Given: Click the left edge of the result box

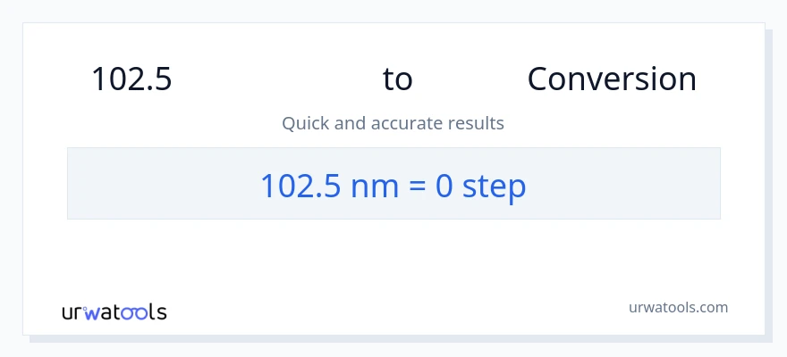Looking at the screenshot, I should tap(71, 183).
